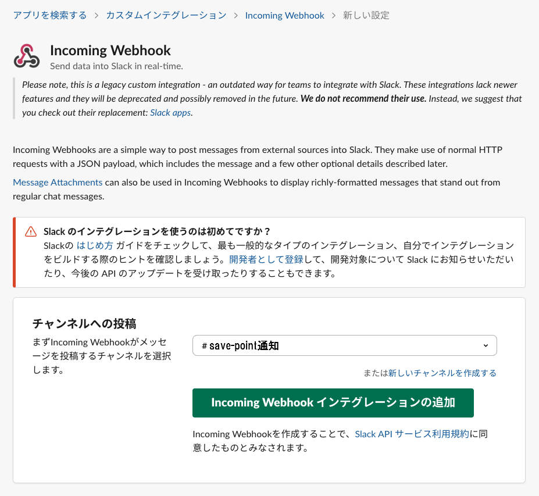Select the 新しい設定 breadcrumb item
Viewport: 539px width, 496px height.
pyautogui.click(x=366, y=15)
